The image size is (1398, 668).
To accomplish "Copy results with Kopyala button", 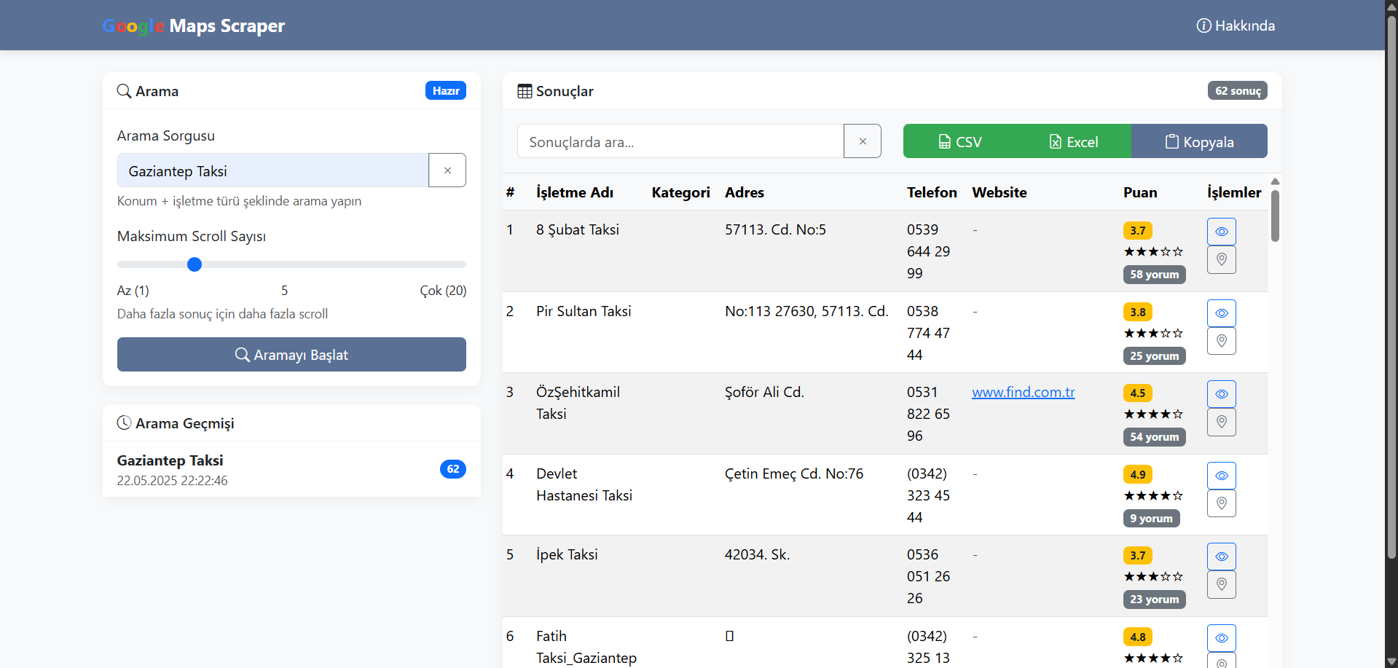I will (x=1199, y=141).
